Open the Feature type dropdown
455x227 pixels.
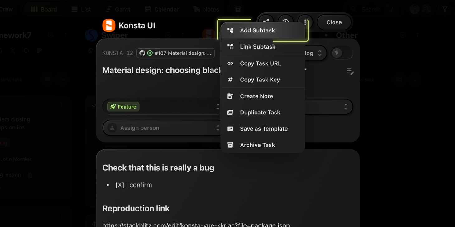[x=162, y=107]
